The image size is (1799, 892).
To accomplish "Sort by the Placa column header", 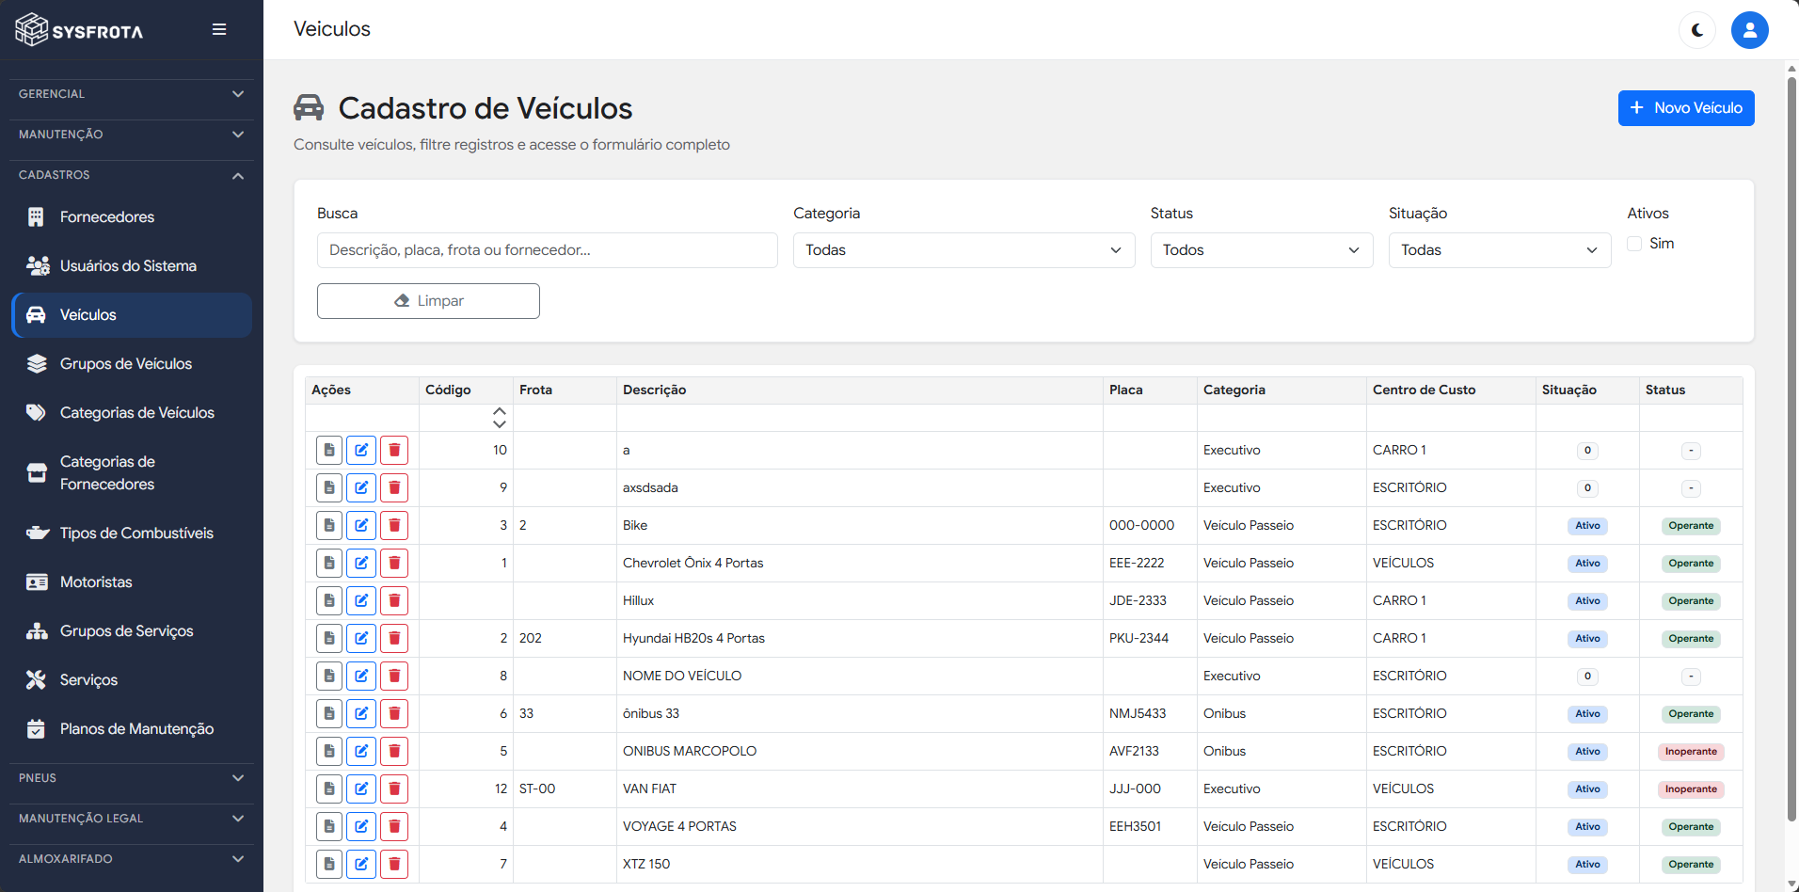I will 1150,390.
